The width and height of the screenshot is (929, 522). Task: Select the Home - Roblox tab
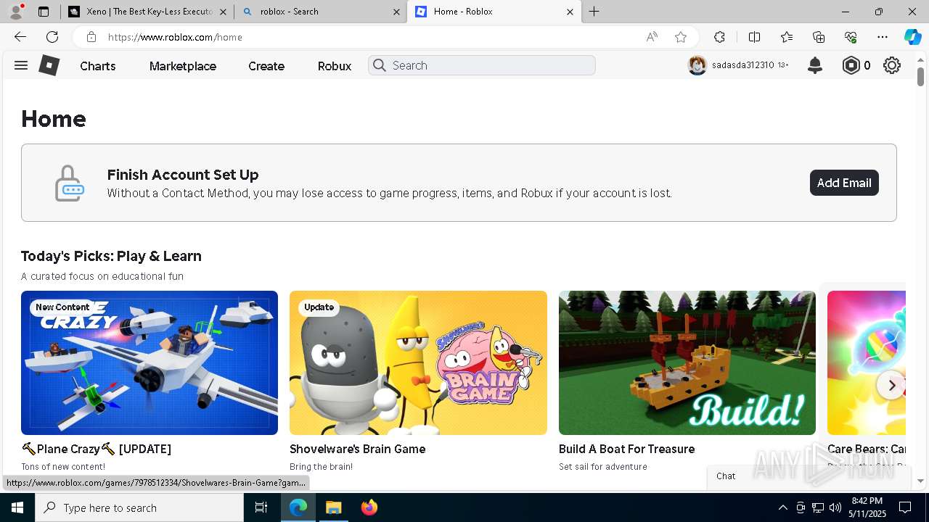494,12
